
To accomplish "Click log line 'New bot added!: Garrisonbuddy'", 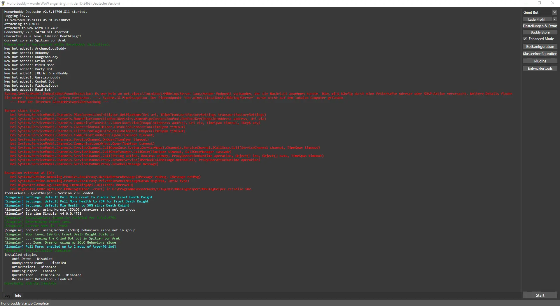I will point(32,77).
